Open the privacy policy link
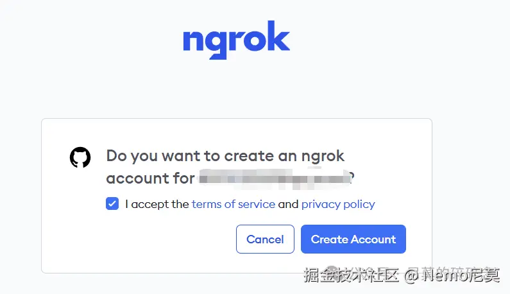The image size is (510, 294). tap(338, 204)
